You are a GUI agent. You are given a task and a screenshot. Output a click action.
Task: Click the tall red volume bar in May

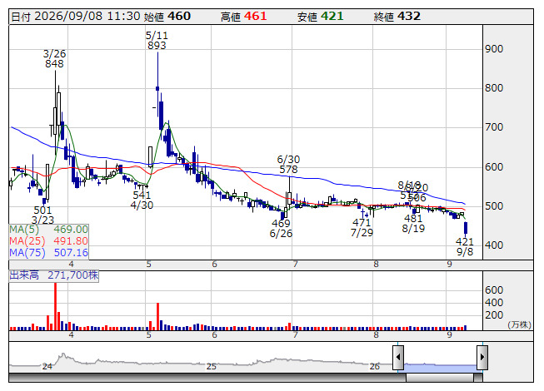tap(157, 316)
